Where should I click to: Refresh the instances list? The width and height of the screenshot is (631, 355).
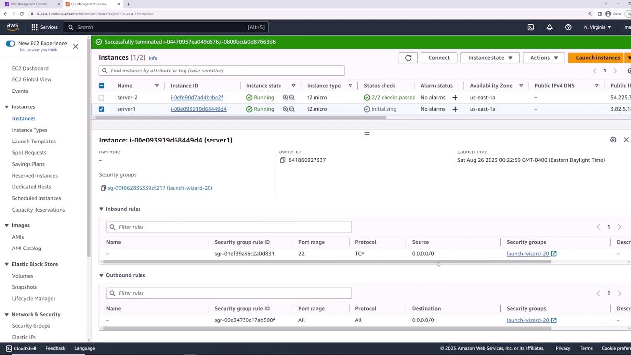pos(408,58)
